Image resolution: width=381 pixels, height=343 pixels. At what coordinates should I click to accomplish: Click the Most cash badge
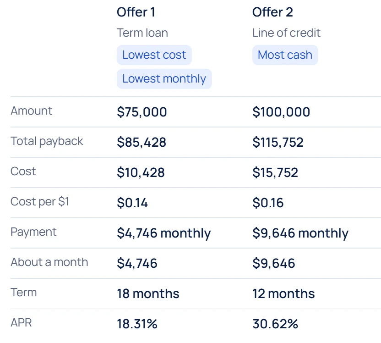(x=285, y=55)
